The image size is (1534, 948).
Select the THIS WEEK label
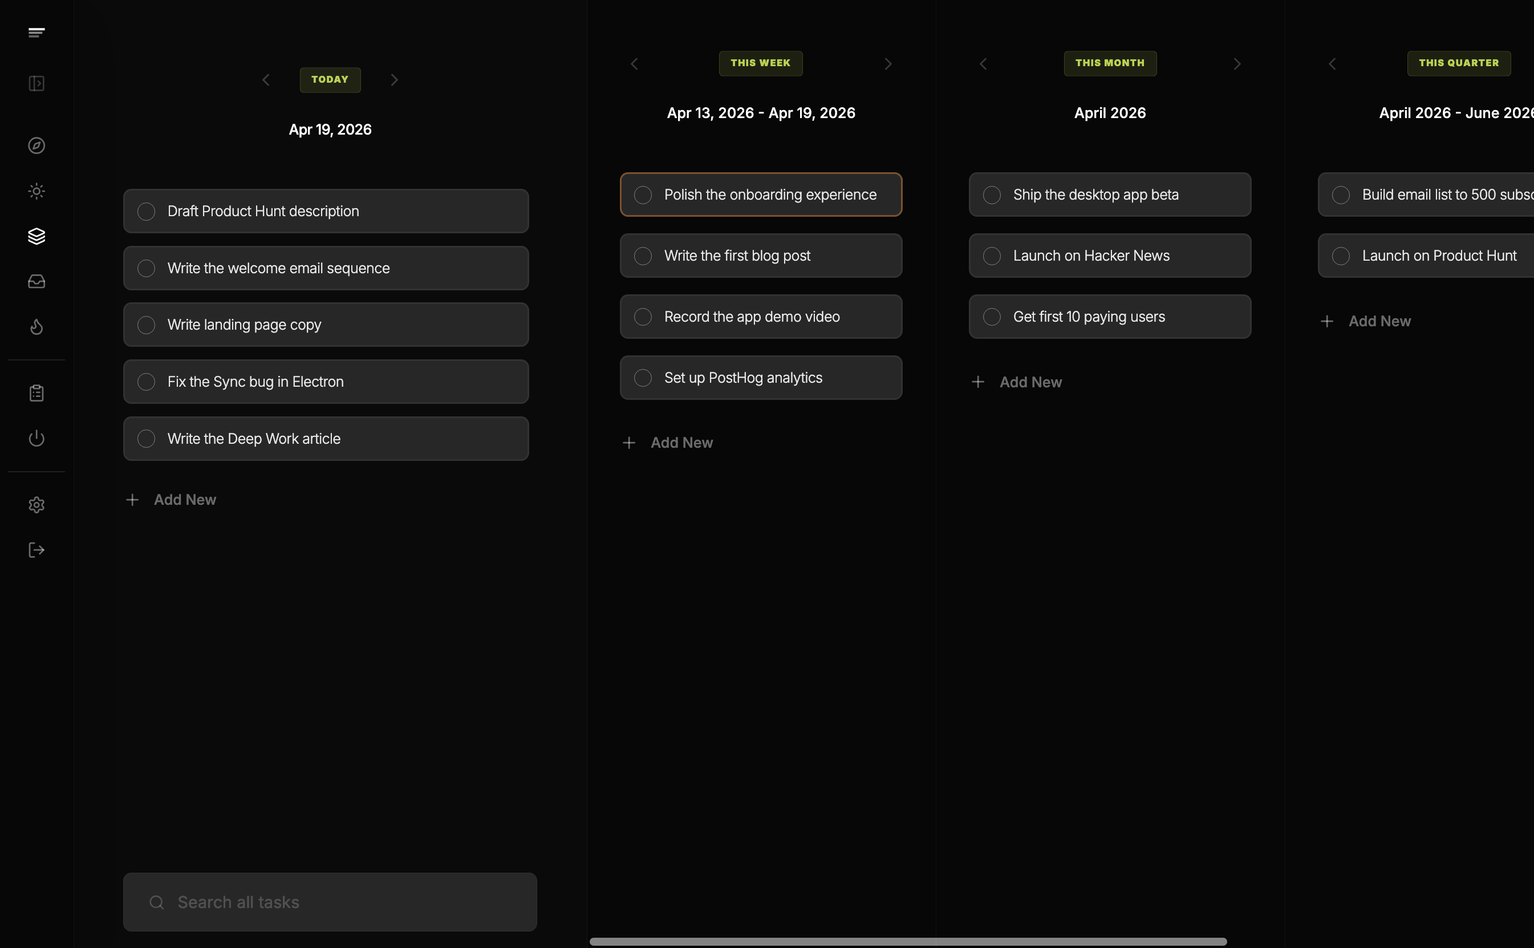click(x=760, y=63)
